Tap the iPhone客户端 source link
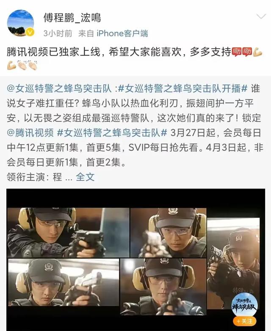 pos(122,33)
